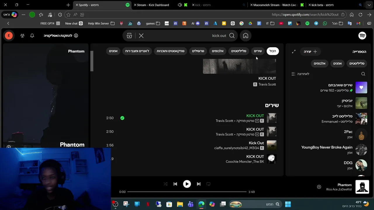Open the Browse icon in Spotify search bar

point(129,36)
